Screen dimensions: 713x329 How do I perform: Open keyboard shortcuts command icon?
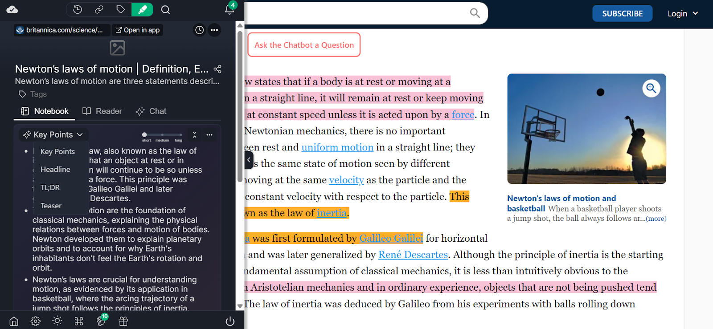(79, 321)
